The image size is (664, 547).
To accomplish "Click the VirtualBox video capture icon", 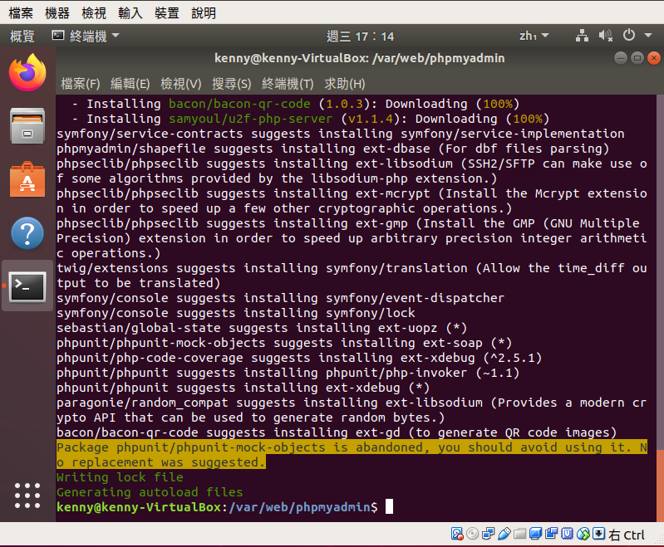I will pyautogui.click(x=551, y=534).
